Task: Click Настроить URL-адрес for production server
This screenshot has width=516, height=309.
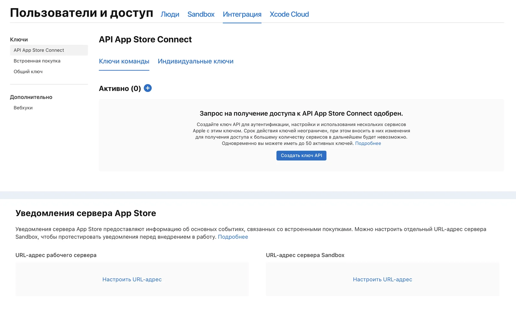Action: click(x=132, y=279)
